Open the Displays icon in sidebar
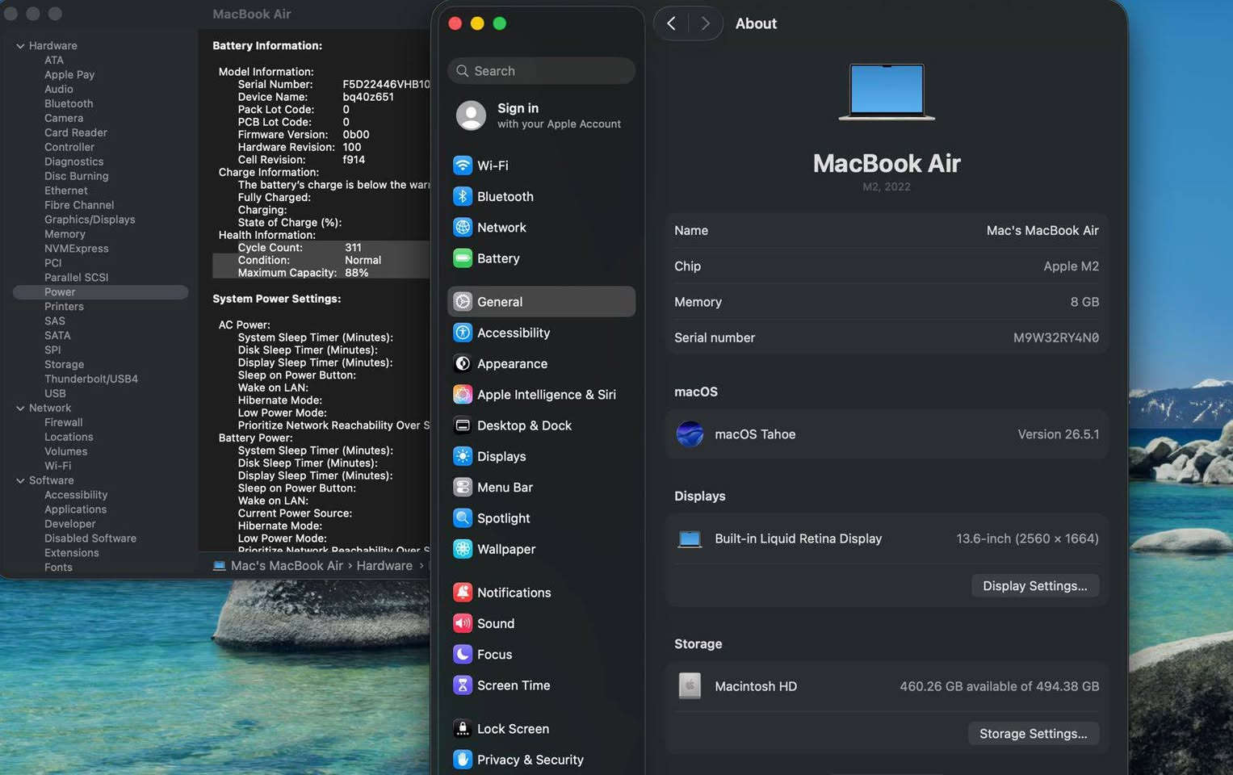The width and height of the screenshot is (1233, 775). click(463, 456)
